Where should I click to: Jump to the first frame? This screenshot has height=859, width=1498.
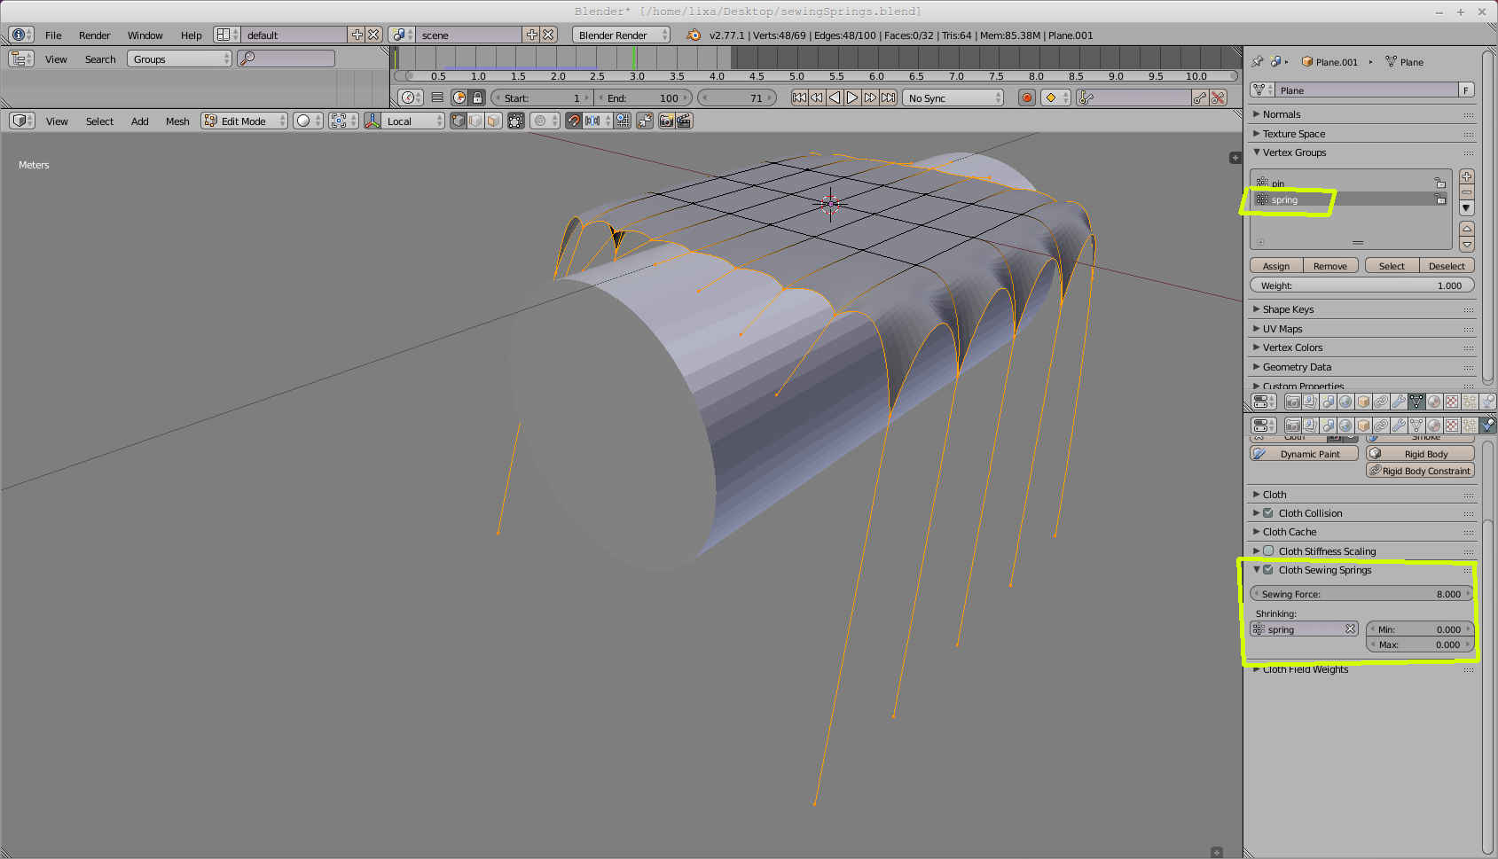tap(799, 98)
